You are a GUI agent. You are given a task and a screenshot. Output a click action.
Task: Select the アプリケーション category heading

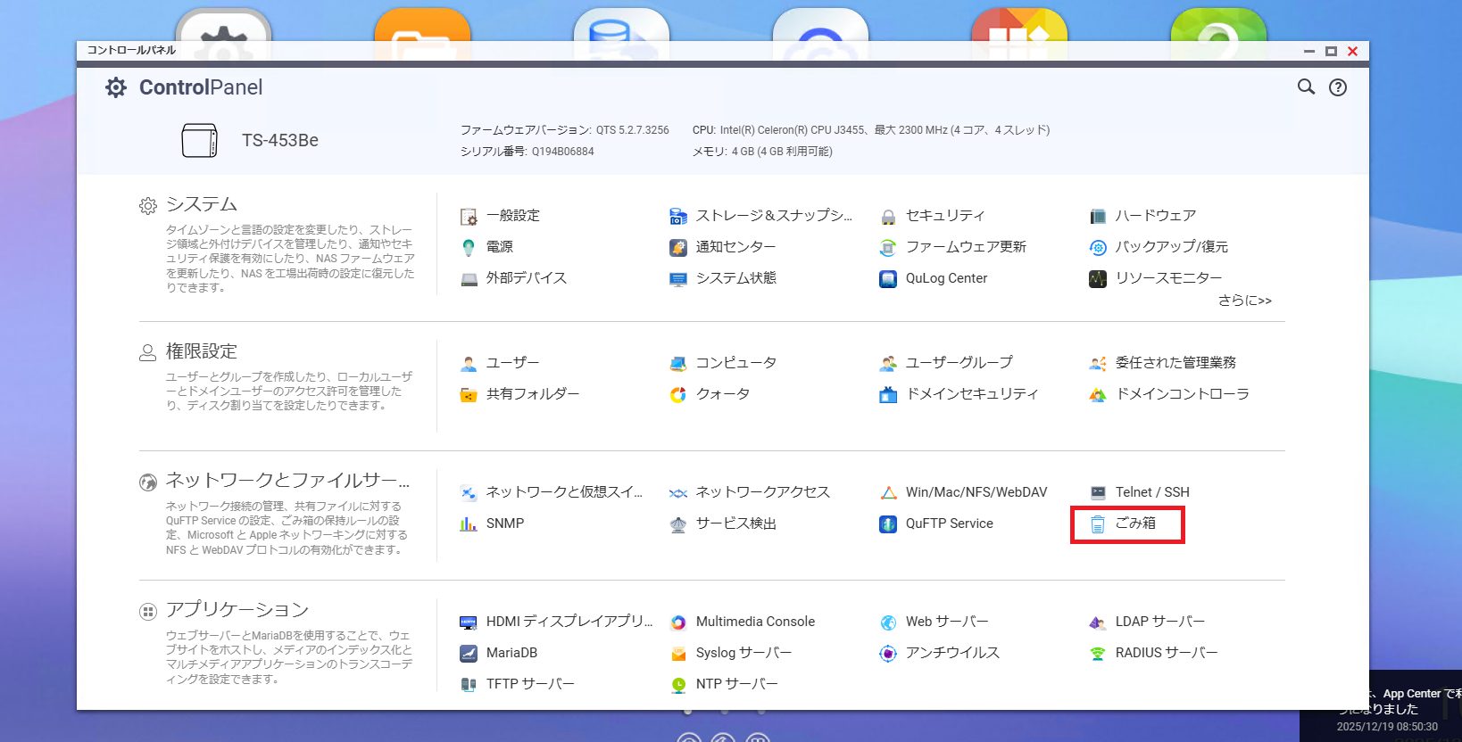point(237,609)
